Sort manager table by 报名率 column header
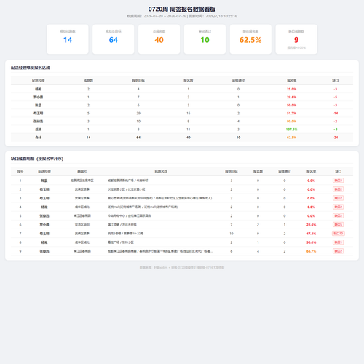 291,81
